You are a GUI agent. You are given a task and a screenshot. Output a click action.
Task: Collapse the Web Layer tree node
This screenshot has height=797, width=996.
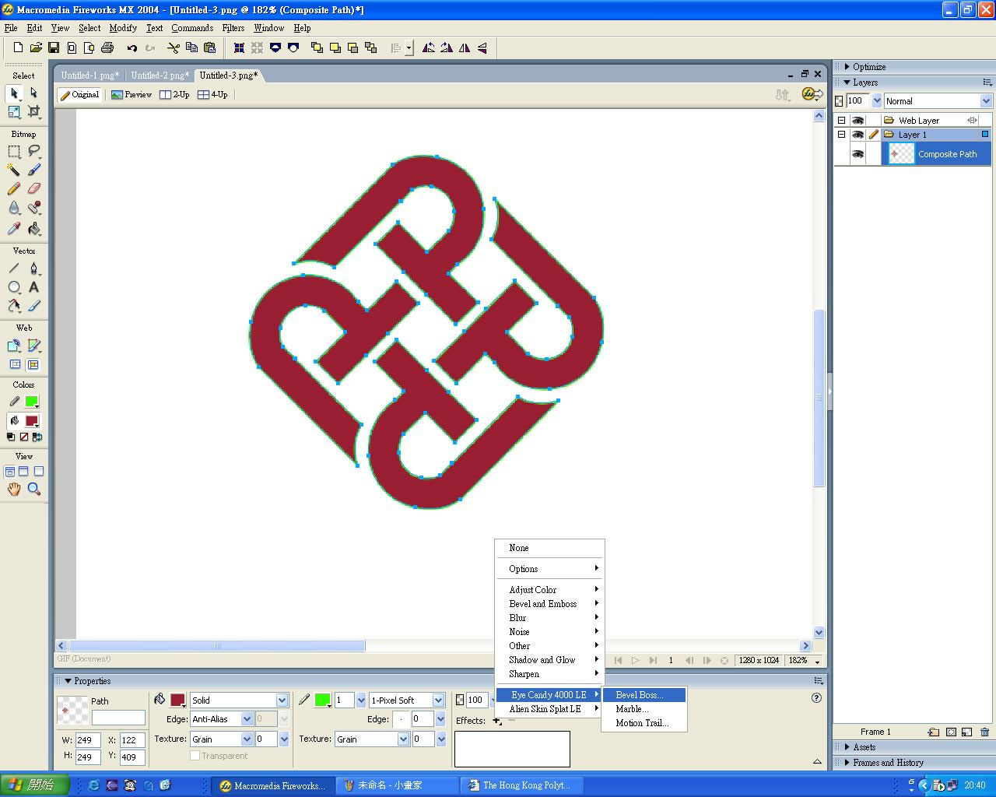click(x=841, y=121)
